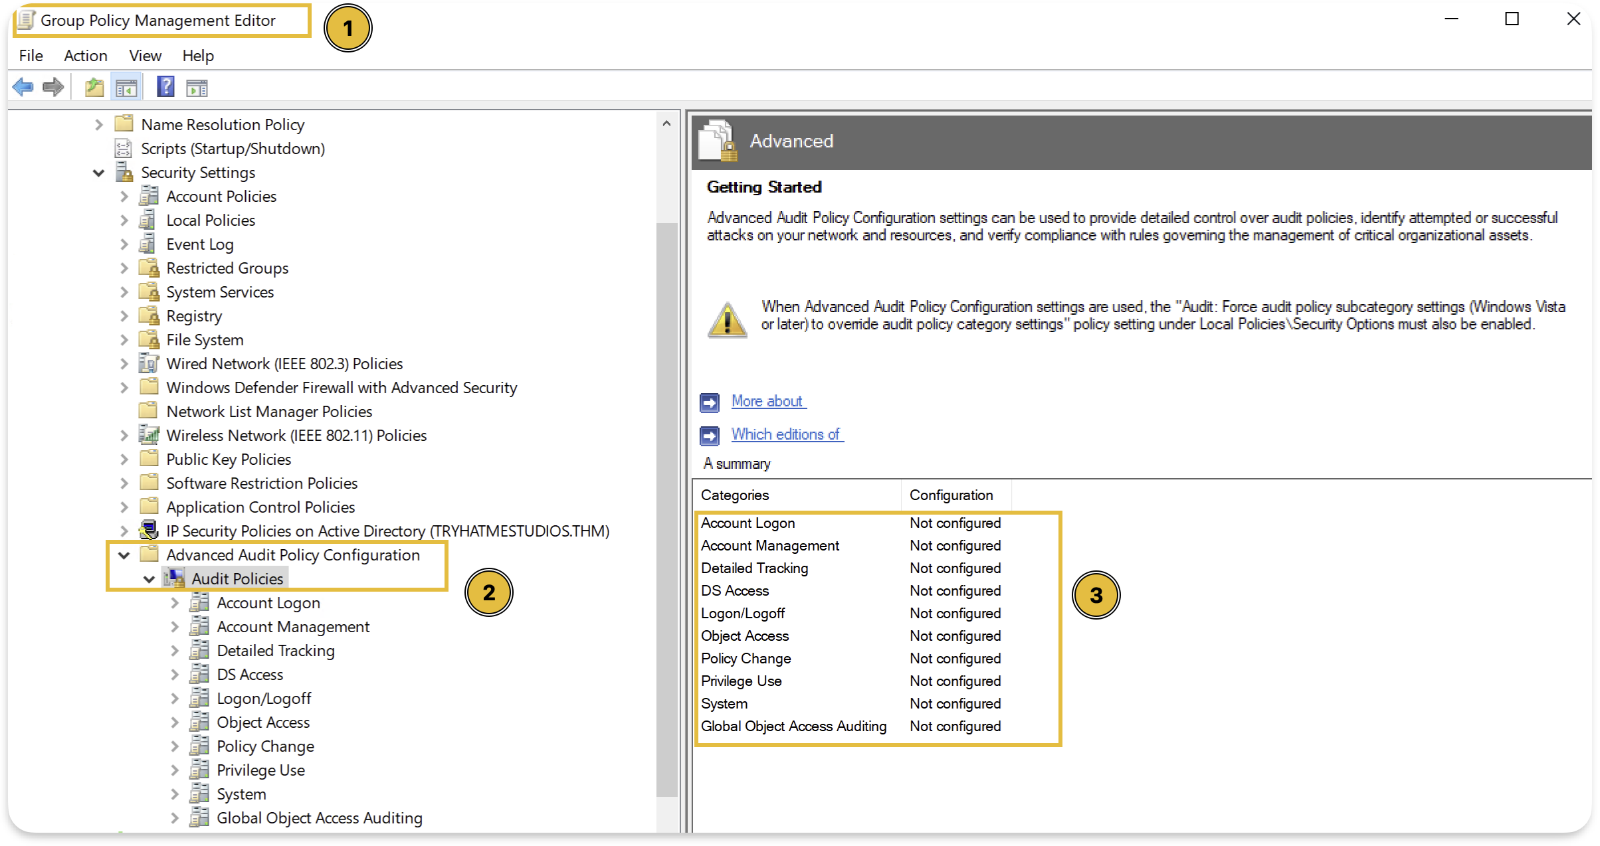Image resolution: width=1600 pixels, height=846 pixels.
Task: Click the Back navigation arrow
Action: 23,86
